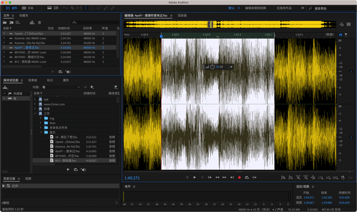Click the file type filter funnel icon
This screenshot has width=357, height=212.
(x=116, y=87)
